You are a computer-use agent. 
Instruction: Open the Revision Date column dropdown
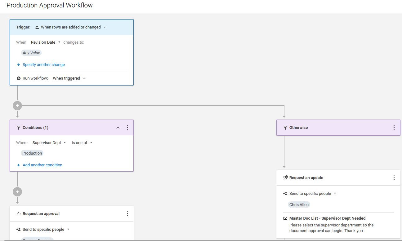click(x=46, y=42)
